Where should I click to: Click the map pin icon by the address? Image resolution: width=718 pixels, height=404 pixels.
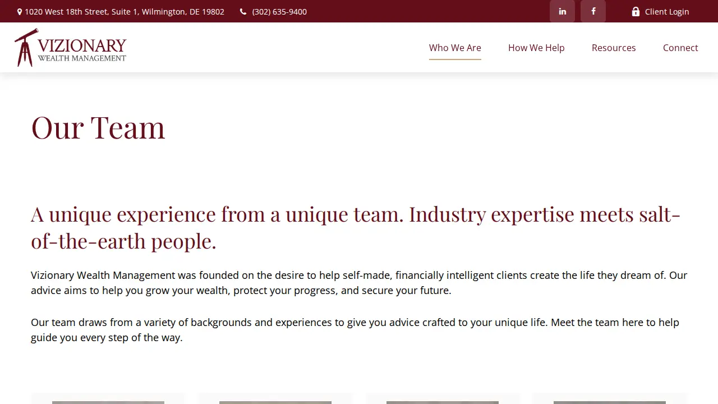(20, 12)
